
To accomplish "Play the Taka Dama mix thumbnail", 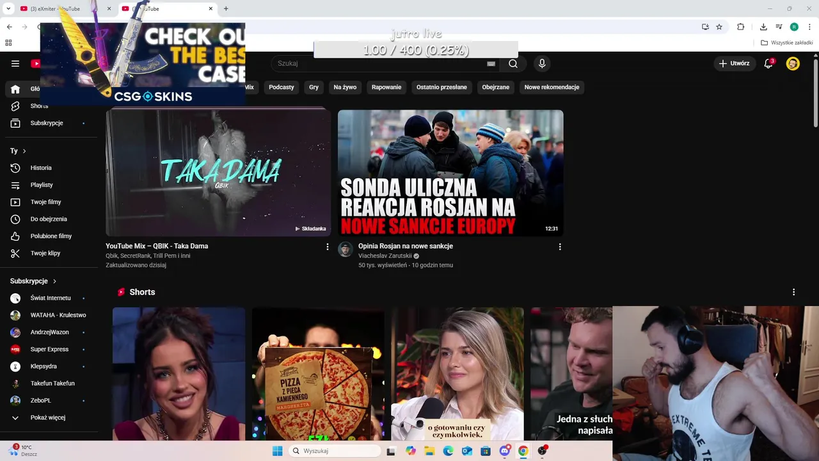I will pos(218,172).
